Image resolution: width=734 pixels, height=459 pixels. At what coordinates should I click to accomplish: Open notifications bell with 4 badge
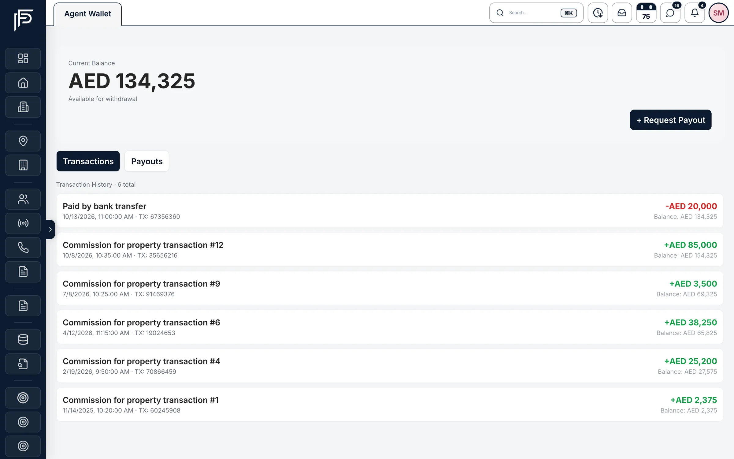point(695,13)
